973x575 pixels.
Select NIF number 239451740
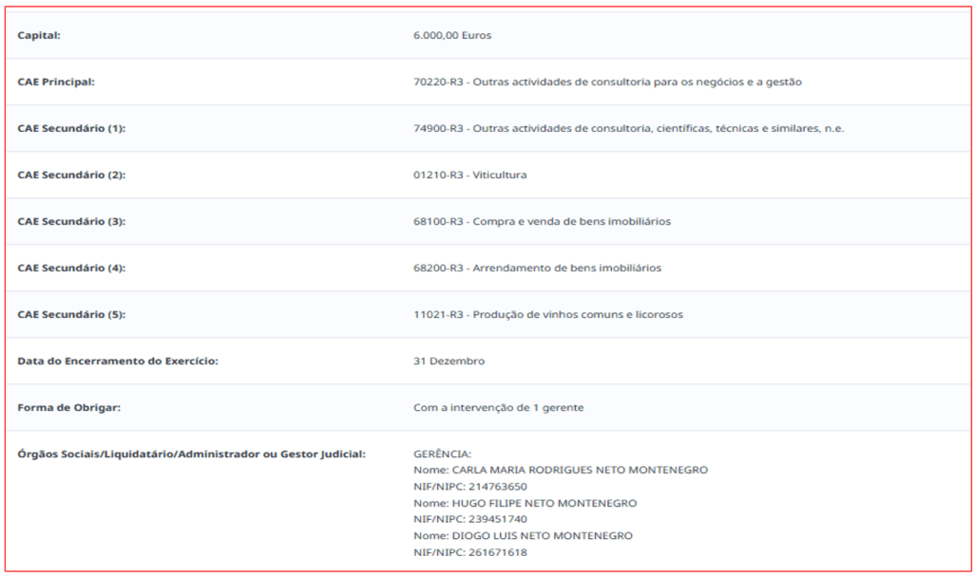tap(498, 520)
